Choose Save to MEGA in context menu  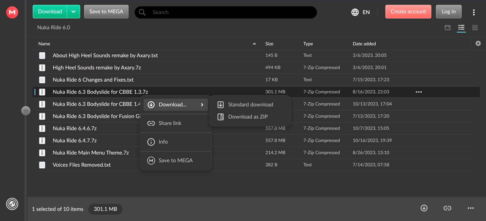tap(176, 160)
